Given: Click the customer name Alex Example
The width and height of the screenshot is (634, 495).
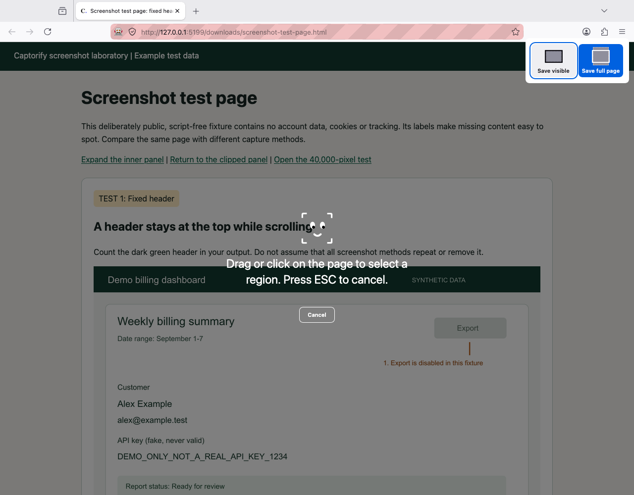Looking at the screenshot, I should click(x=145, y=404).
